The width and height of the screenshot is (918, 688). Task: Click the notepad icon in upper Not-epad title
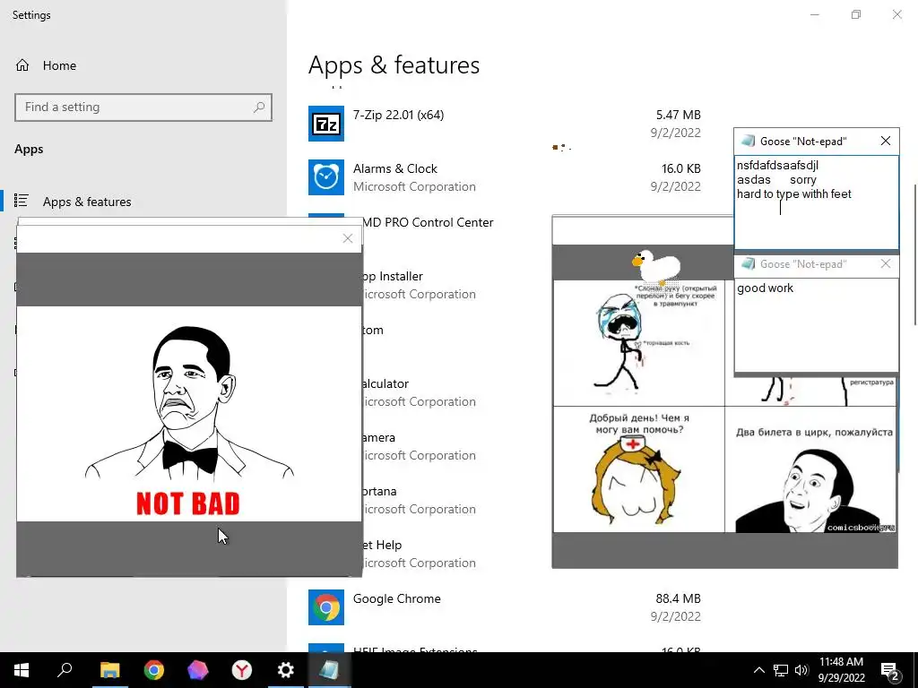pos(748,141)
